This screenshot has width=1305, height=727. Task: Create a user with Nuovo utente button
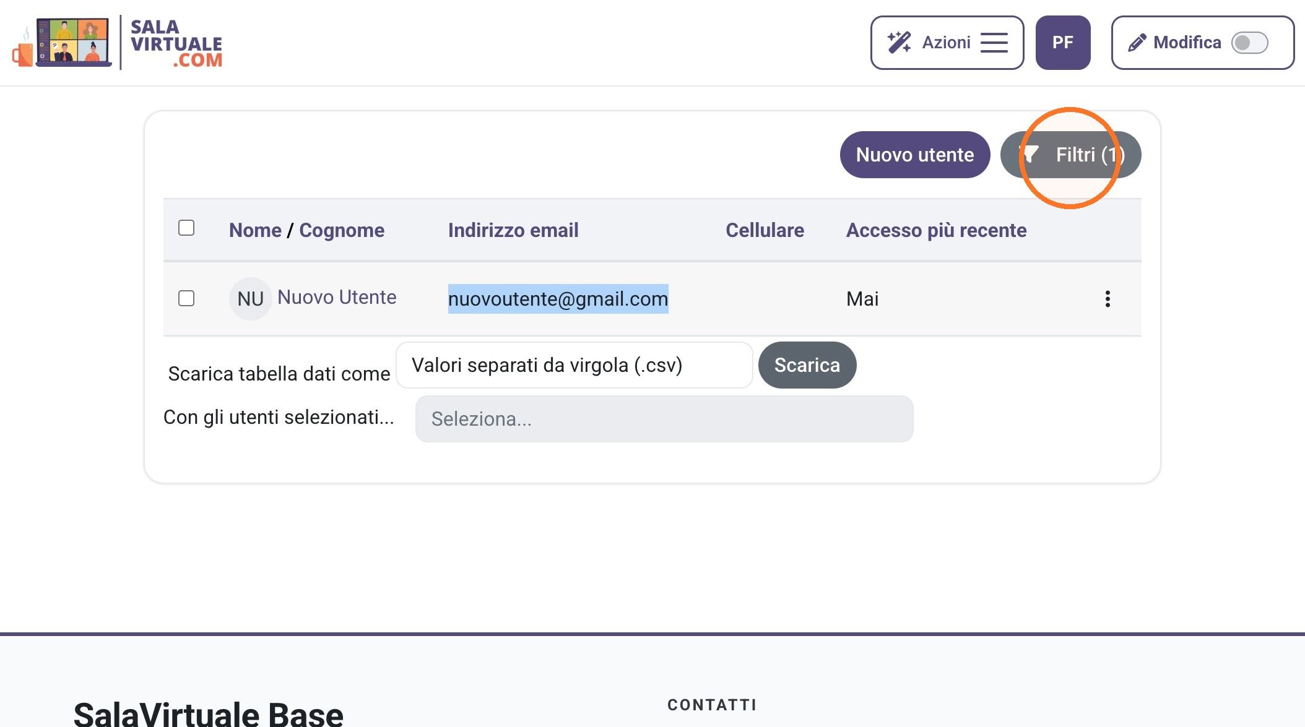(x=914, y=155)
